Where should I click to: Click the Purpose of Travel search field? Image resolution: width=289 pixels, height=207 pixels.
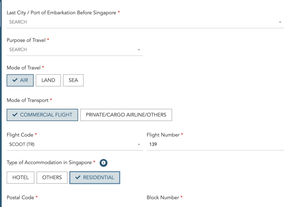click(x=71, y=50)
